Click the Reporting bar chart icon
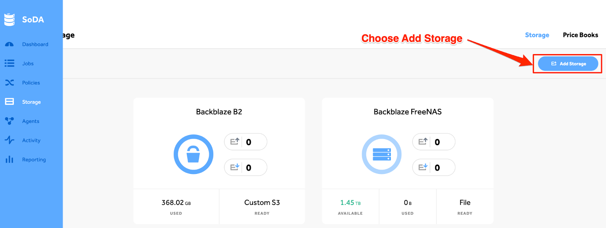The image size is (606, 228). 9,160
